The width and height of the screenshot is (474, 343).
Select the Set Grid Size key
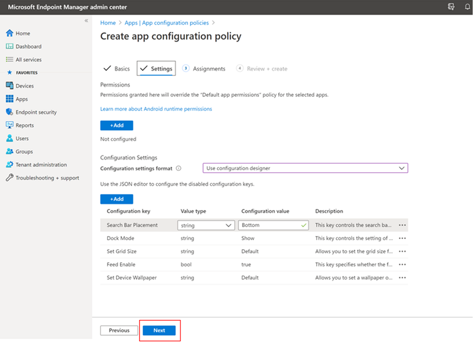(122, 251)
